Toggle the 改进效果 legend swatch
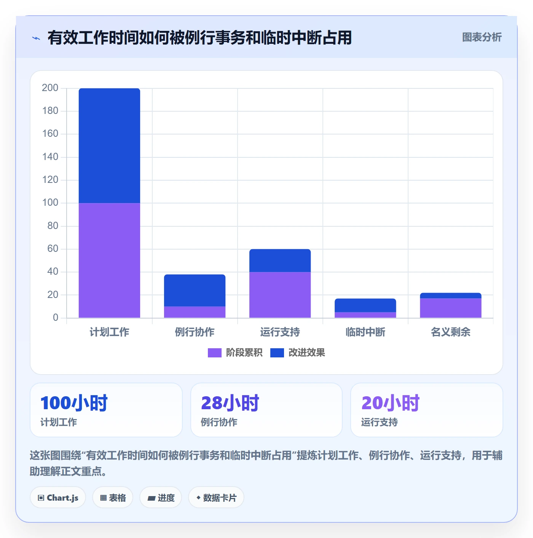 tap(277, 353)
